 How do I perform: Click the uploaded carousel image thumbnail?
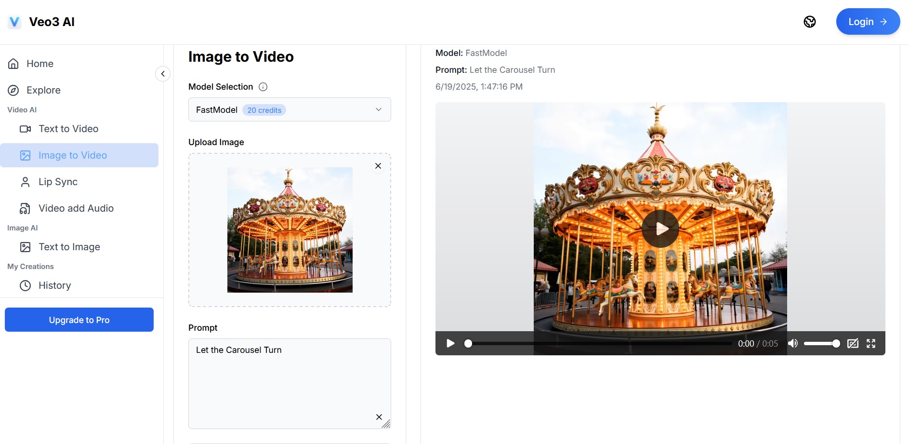click(x=290, y=230)
